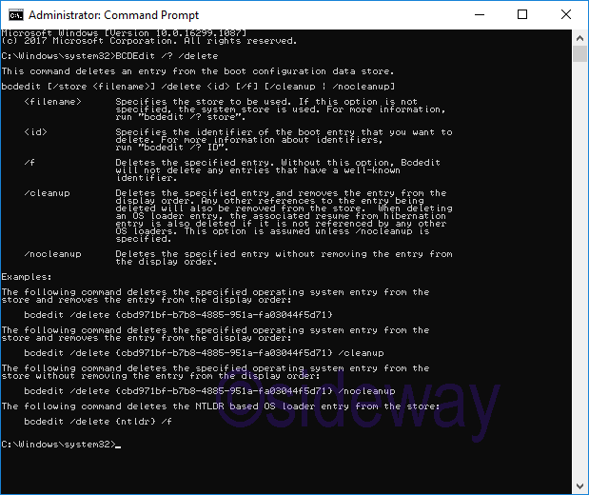589x495 pixels.
Task: Open the Command Prompt system menu icon
Action: pyautogui.click(x=15, y=15)
